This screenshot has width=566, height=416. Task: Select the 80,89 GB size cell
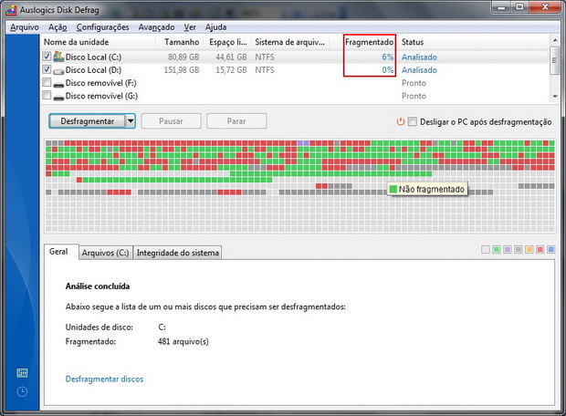coord(183,57)
